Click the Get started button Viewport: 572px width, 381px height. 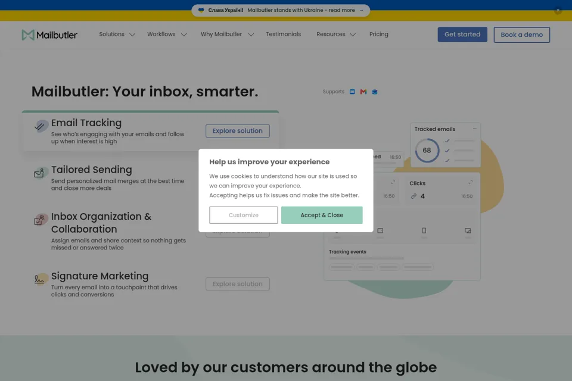click(462, 35)
